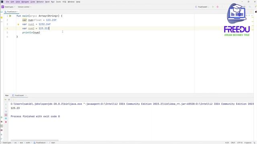This screenshot has width=257, height=144.
Task: Open the Project tool window icon
Action: tap(2, 12)
